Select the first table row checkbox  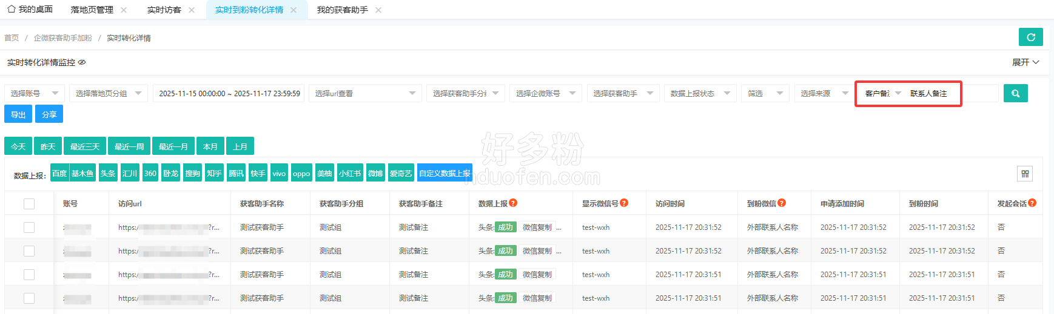[29, 227]
